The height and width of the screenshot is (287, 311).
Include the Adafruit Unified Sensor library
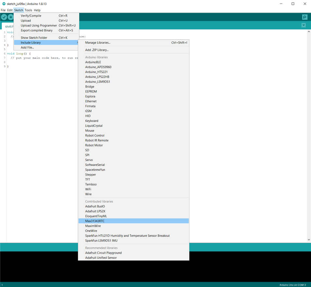[134, 258]
